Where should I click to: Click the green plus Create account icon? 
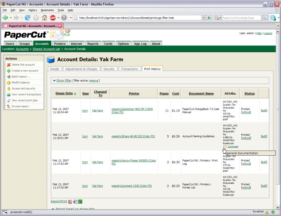(x=9, y=71)
